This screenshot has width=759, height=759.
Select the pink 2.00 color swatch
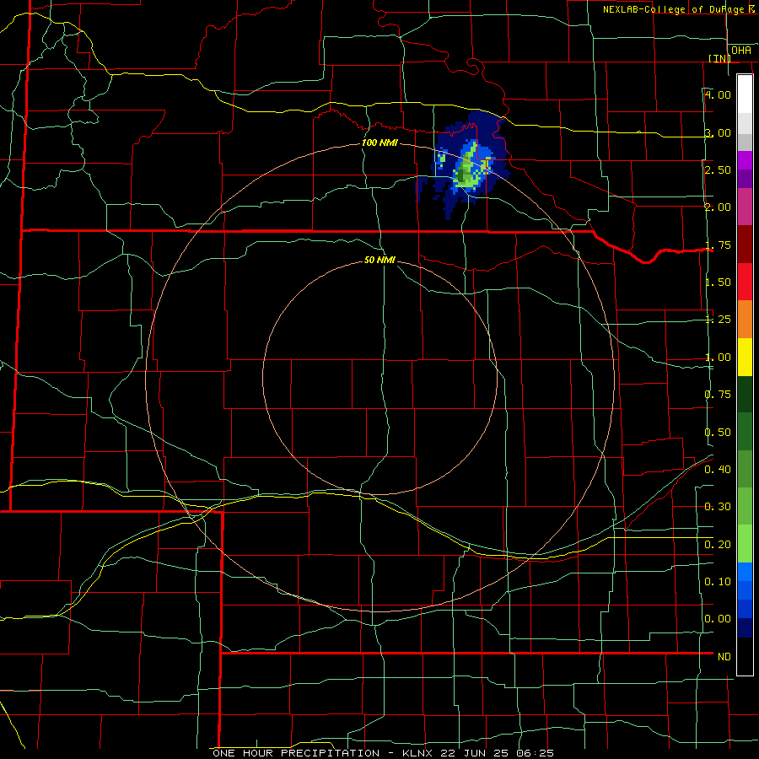pyautogui.click(x=745, y=207)
